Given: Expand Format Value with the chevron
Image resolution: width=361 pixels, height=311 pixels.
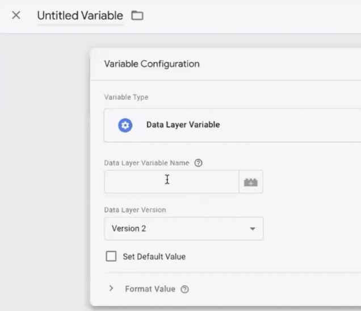Looking at the screenshot, I should coord(111,289).
